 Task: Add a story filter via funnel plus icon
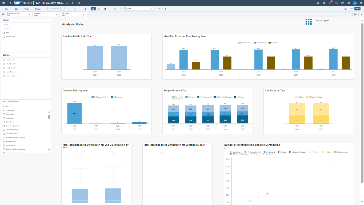(x=3, y=14)
